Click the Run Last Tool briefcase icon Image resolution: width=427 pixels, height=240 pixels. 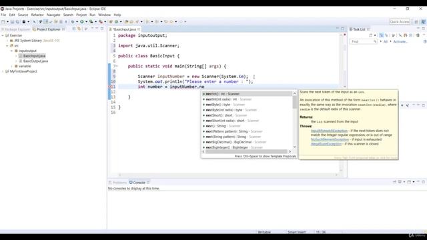101,22
